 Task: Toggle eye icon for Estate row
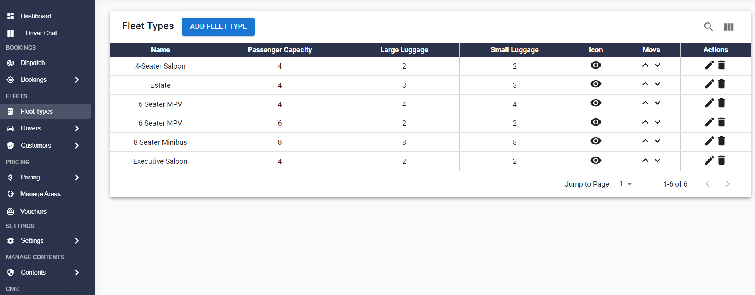pyautogui.click(x=595, y=84)
